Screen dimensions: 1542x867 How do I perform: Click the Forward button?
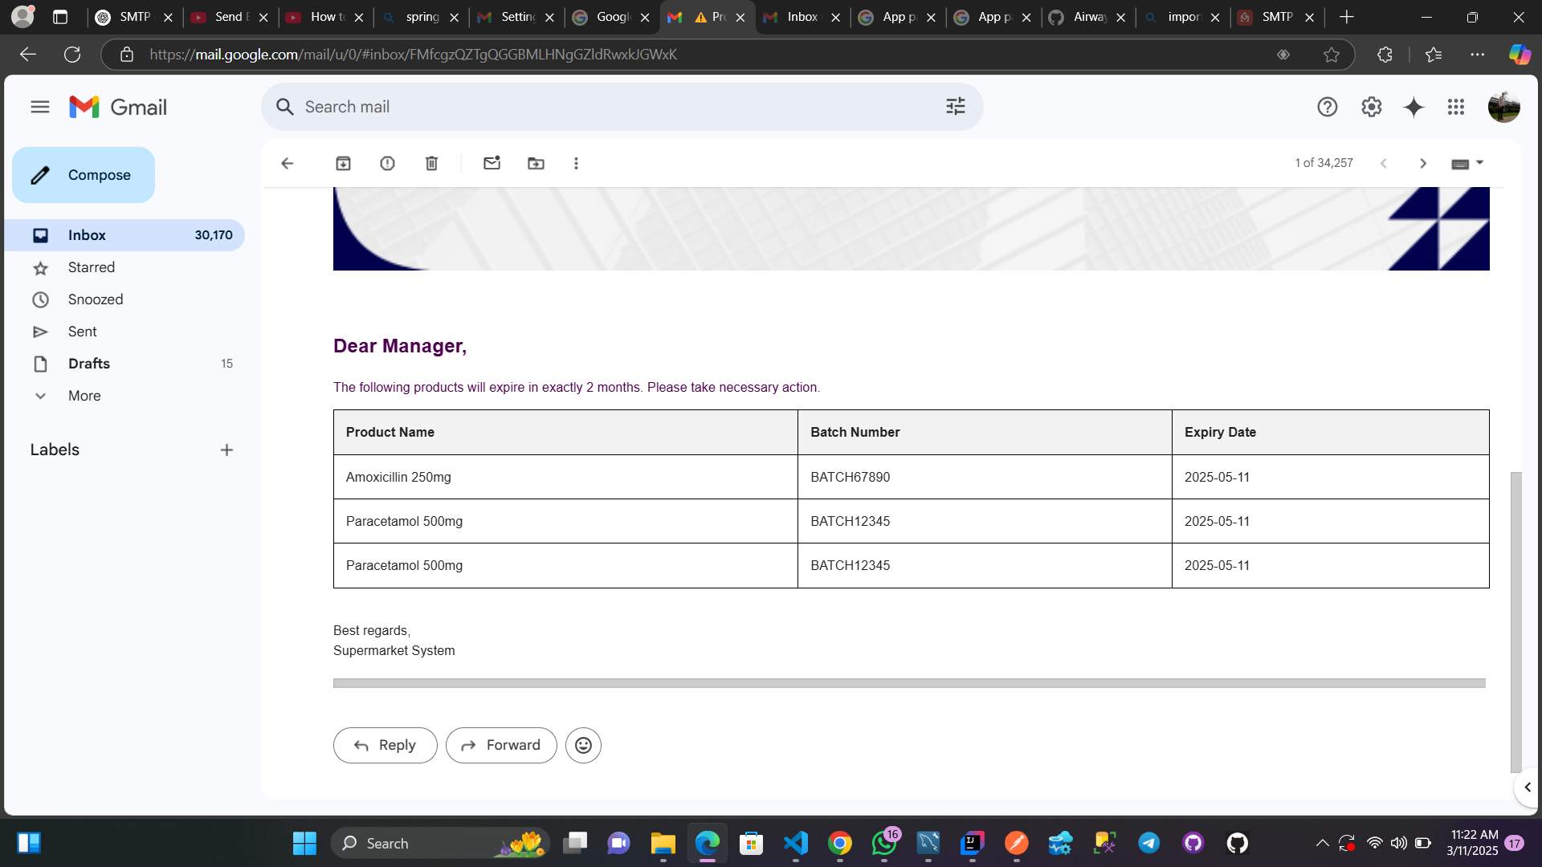pyautogui.click(x=501, y=745)
